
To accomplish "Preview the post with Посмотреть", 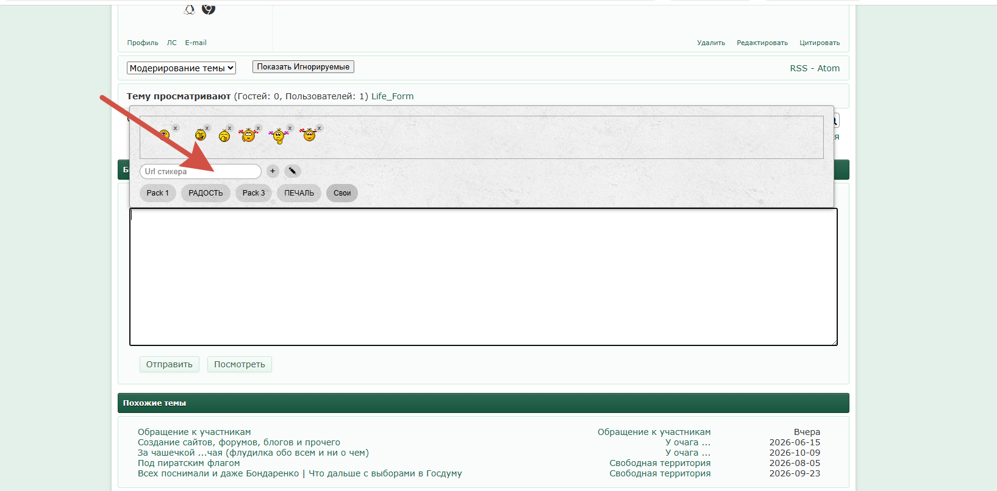I will tap(240, 364).
